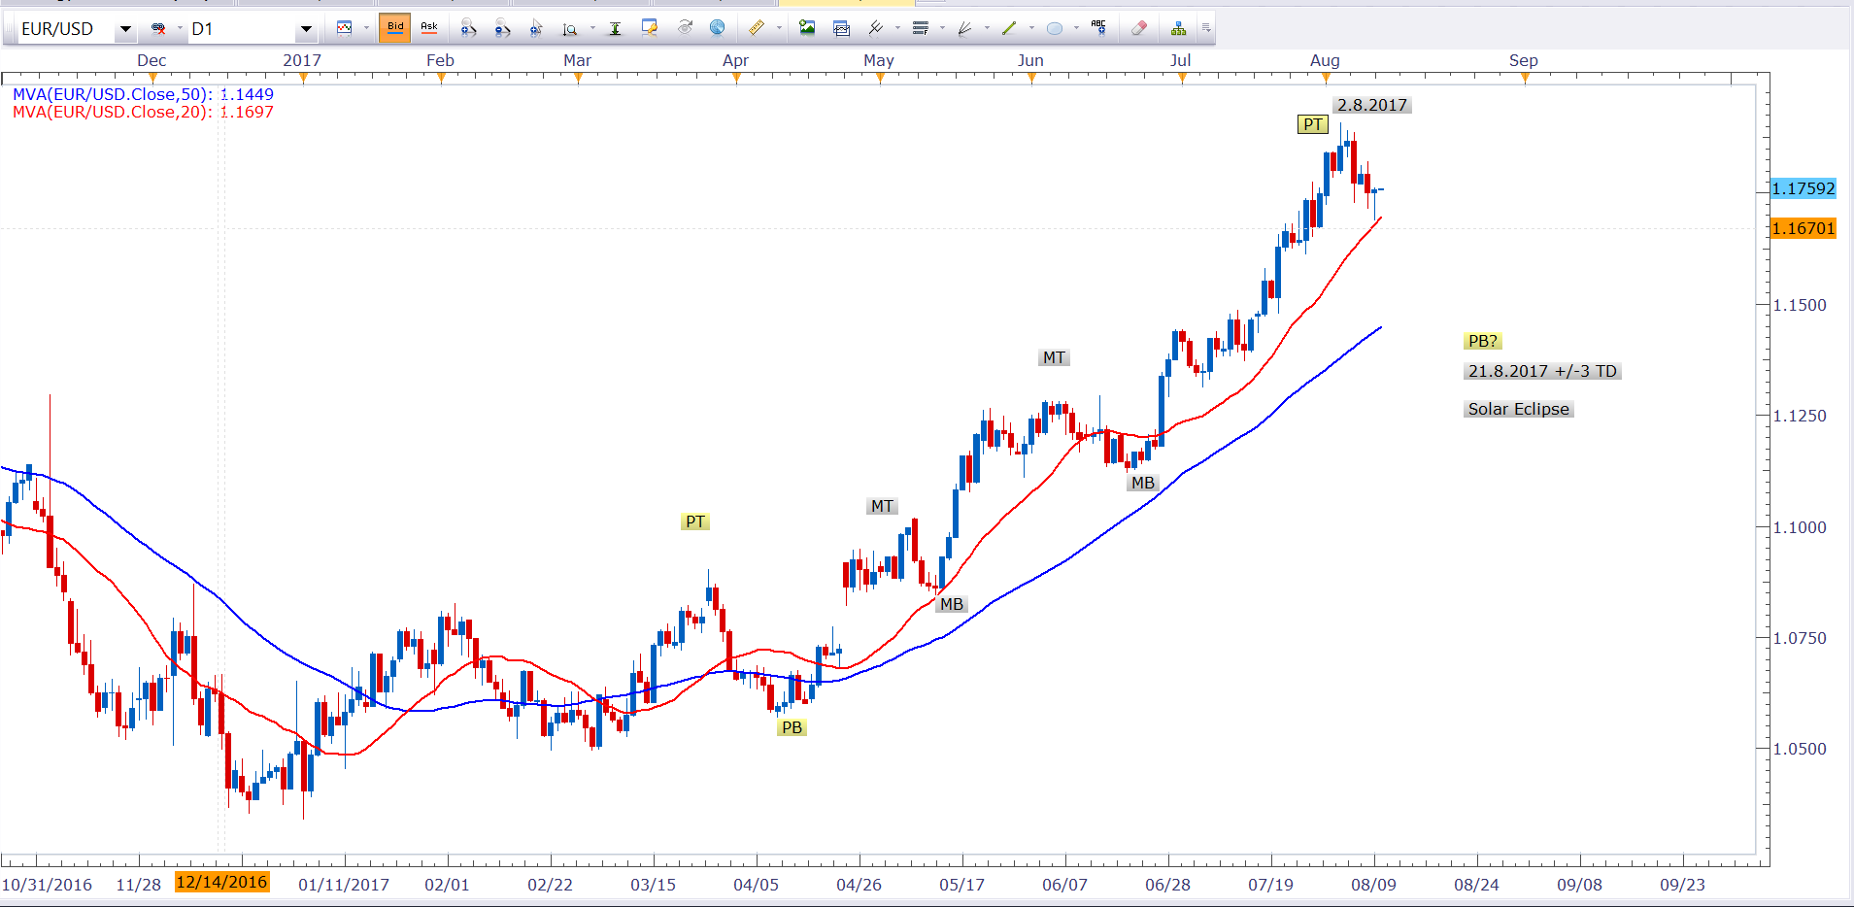Click the zoom in magnifier icon

click(468, 28)
